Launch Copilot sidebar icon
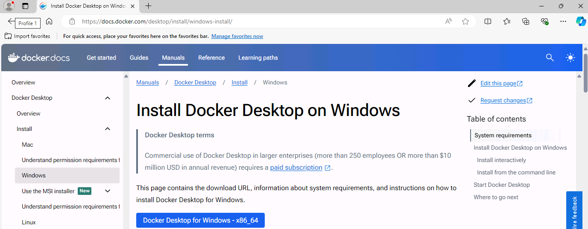This screenshot has width=588, height=229. tap(581, 21)
